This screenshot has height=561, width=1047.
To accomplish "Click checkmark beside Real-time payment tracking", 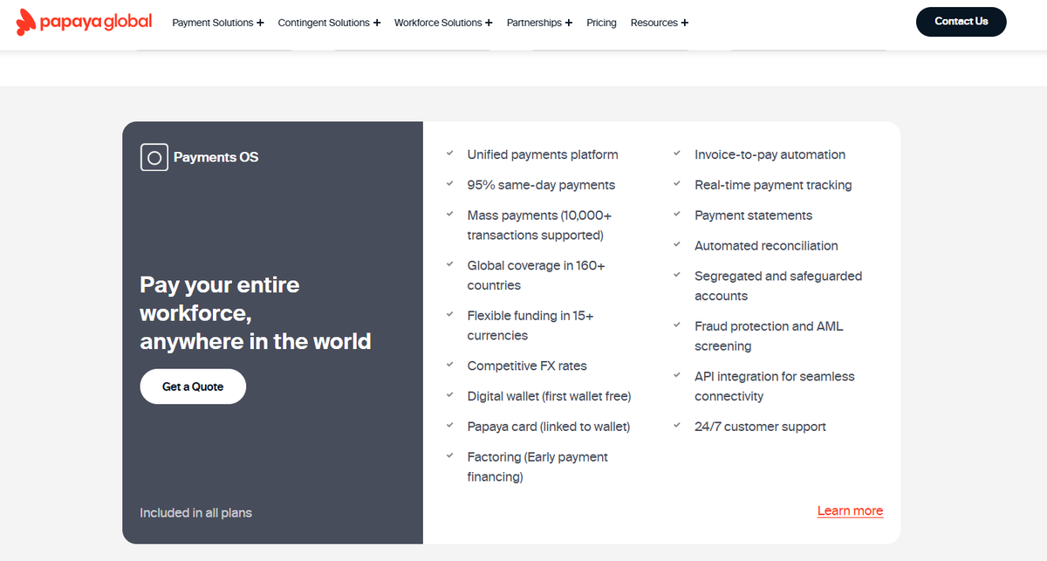I will (677, 183).
